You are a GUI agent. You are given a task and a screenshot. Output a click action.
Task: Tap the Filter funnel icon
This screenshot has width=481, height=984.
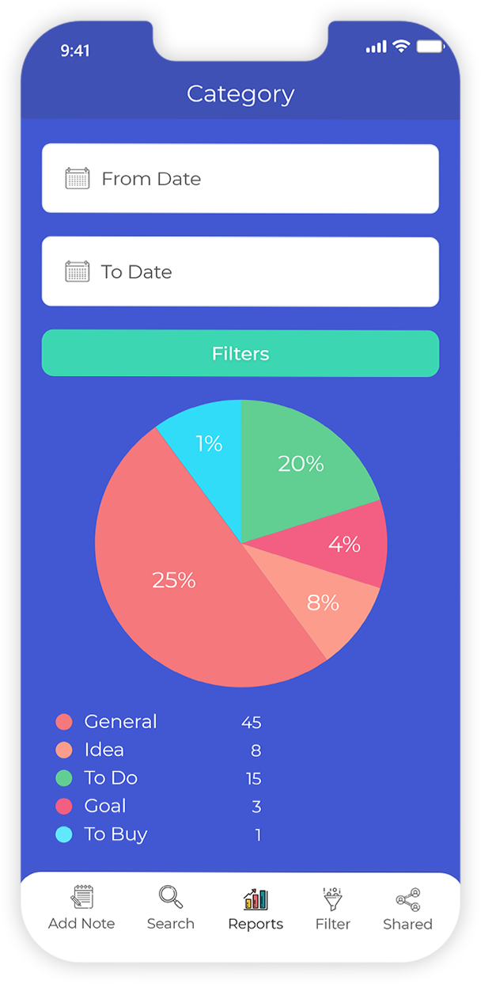pos(333,899)
